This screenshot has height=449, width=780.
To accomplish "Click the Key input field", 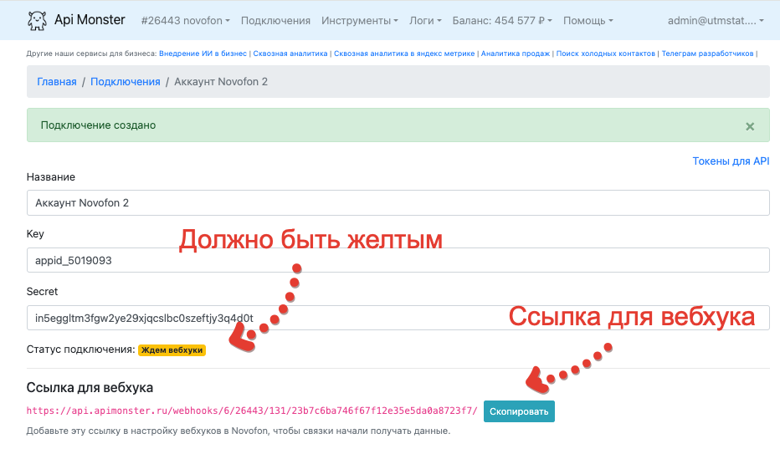I will click(x=398, y=260).
